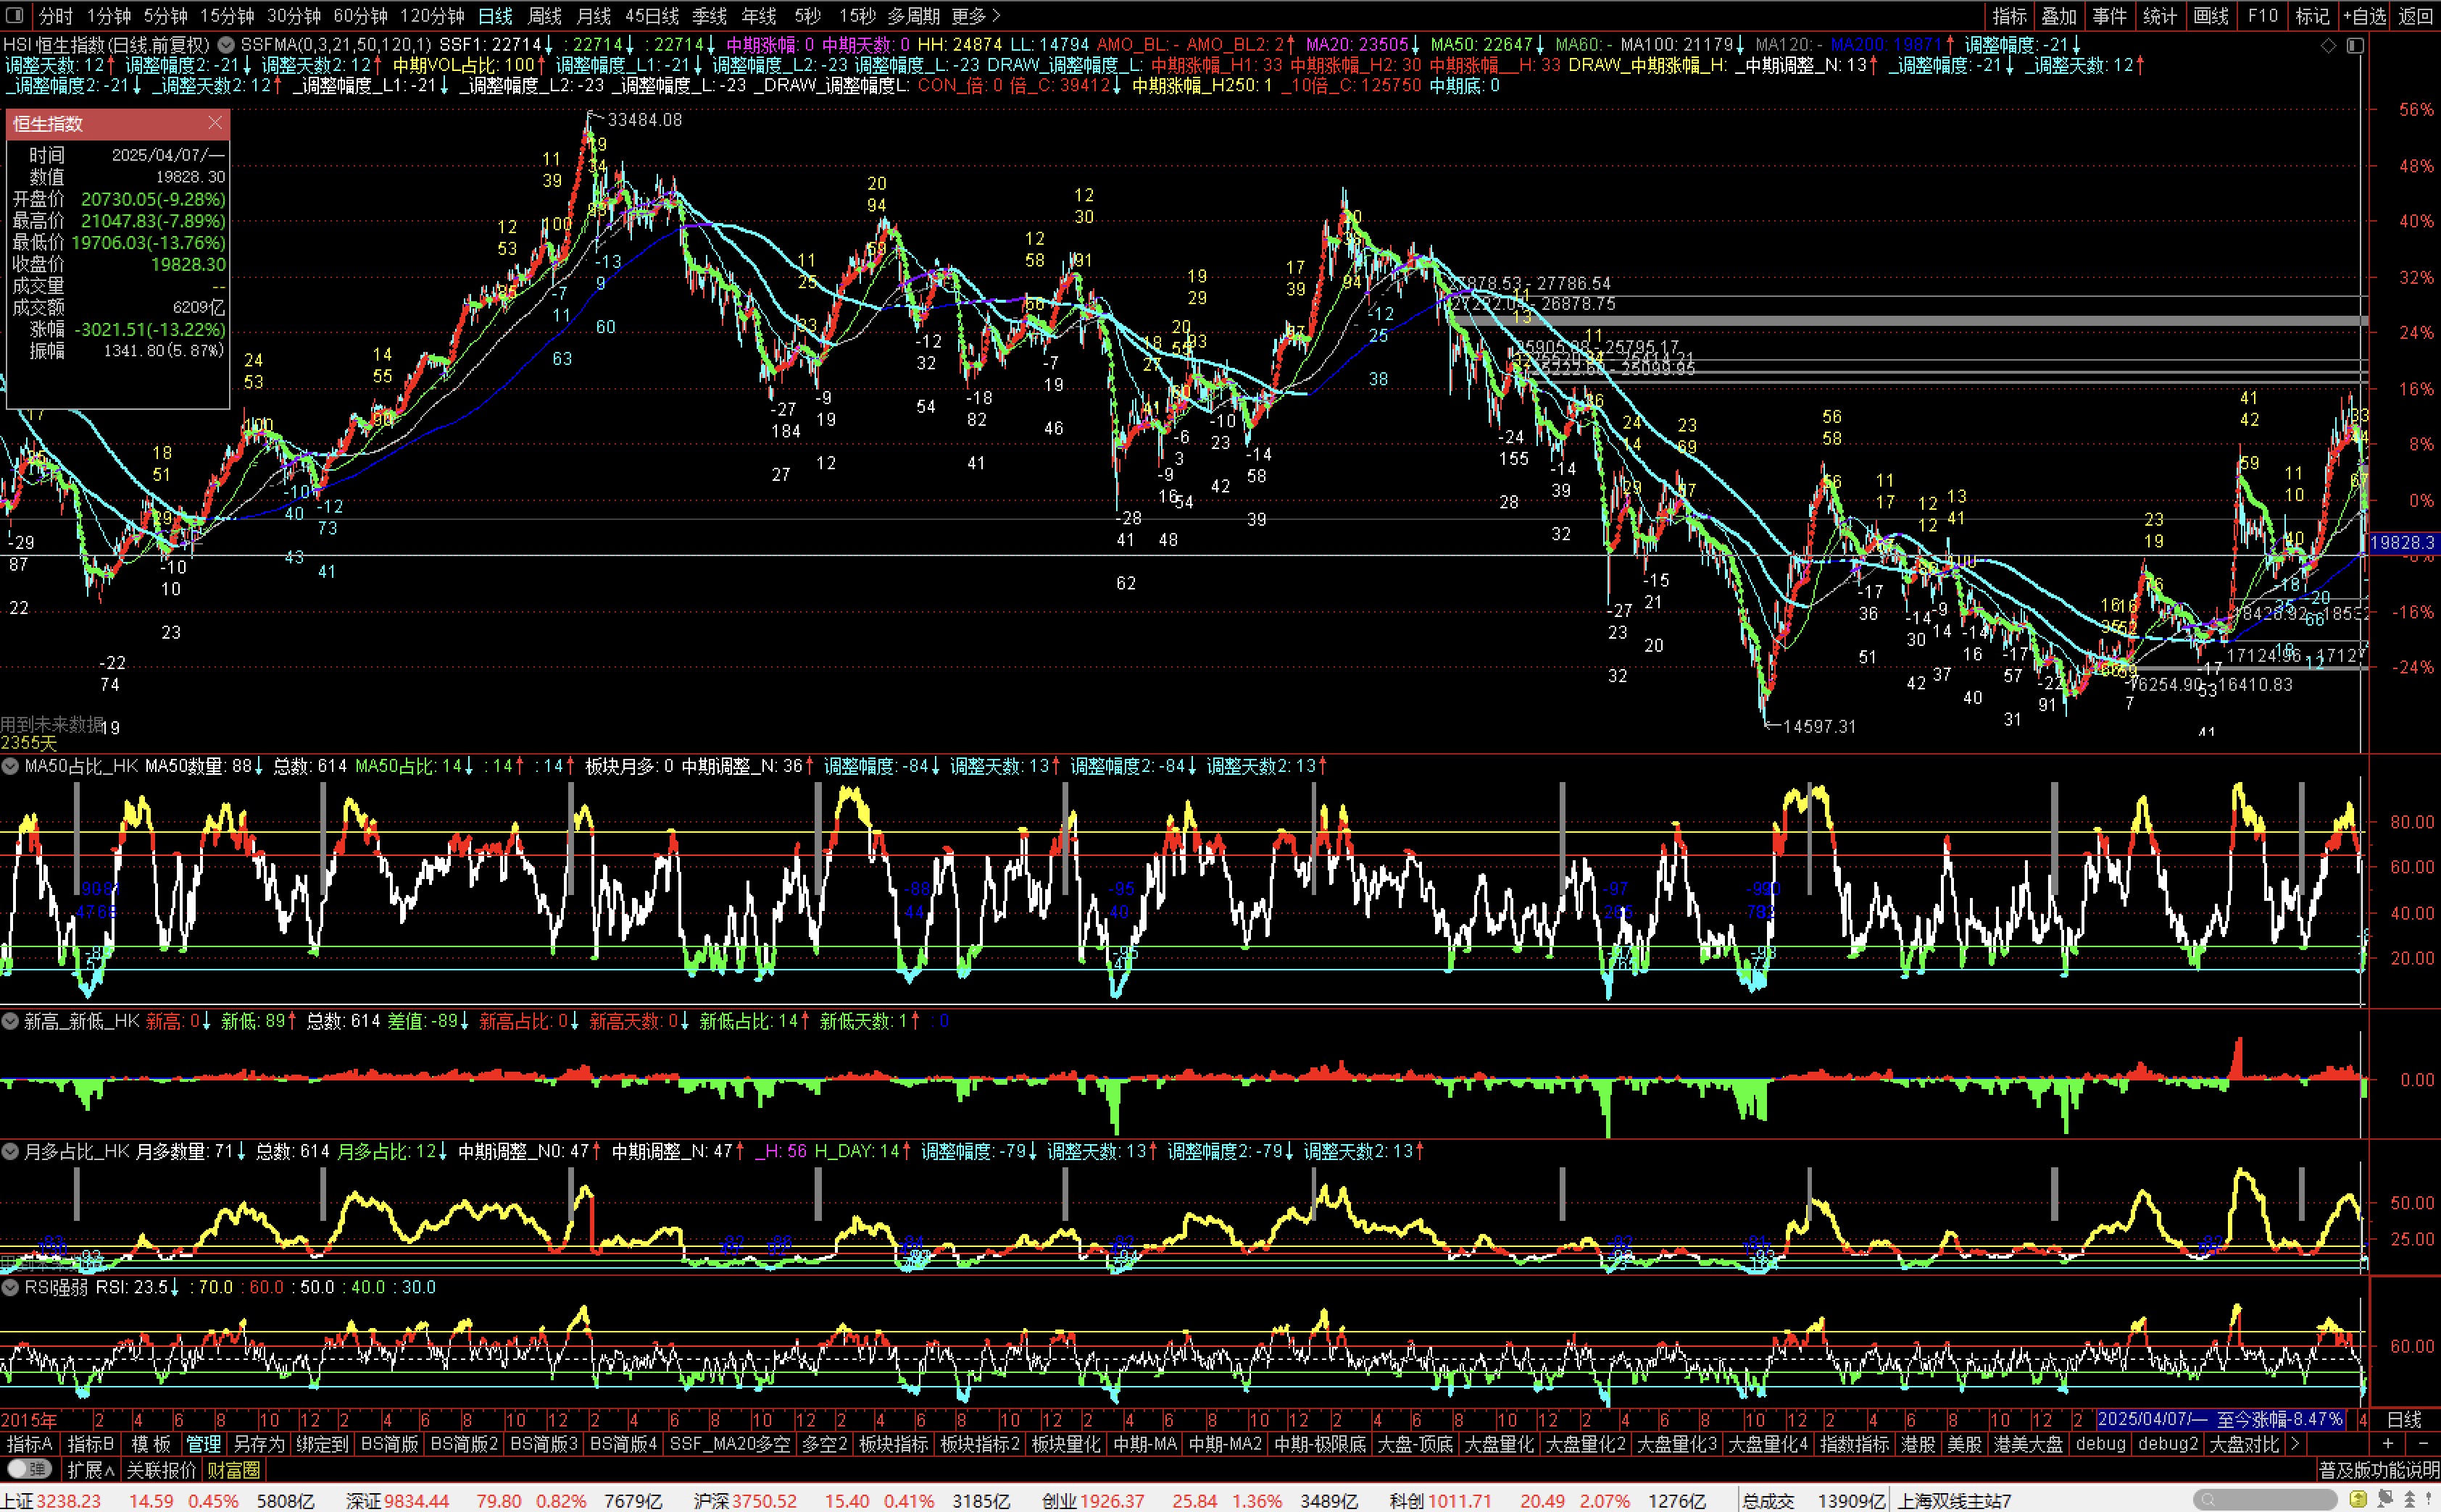The image size is (2441, 1512).
Task: Switch to the 1分钟 period
Action: 108,15
